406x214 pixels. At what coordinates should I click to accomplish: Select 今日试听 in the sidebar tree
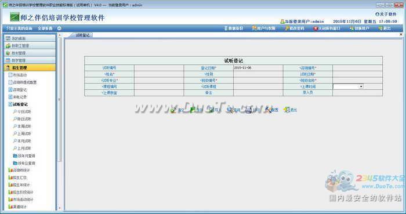tap(24, 111)
